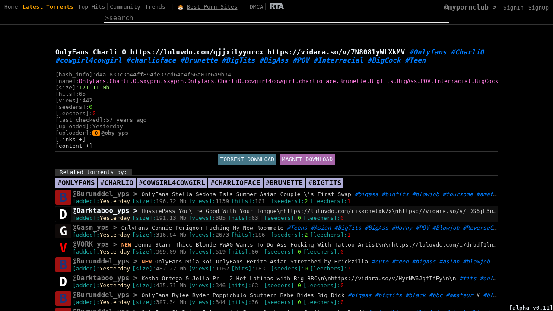553x311 pixels.
Task: Expand the [links +] section
Action: [x=70, y=140]
